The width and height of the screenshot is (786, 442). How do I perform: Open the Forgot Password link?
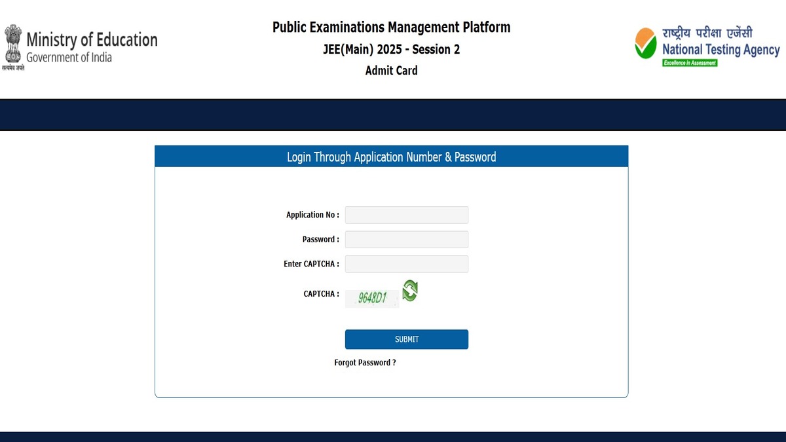point(365,362)
